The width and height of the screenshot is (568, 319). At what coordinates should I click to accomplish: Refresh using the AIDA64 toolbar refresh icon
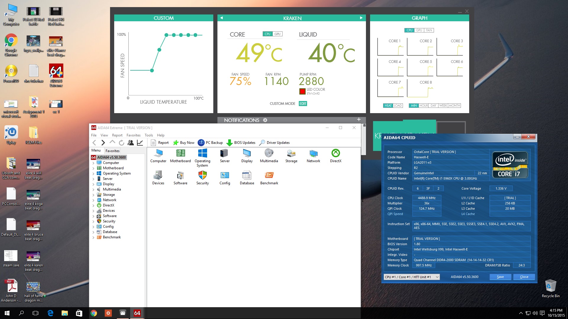coord(121,143)
